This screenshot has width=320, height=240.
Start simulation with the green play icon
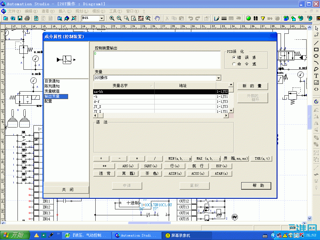click(x=248, y=18)
